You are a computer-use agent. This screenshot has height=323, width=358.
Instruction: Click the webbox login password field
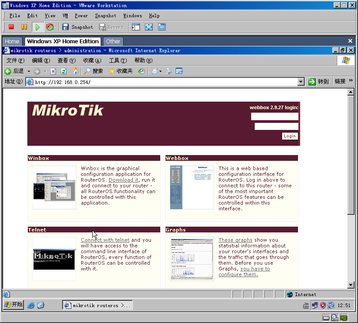276,126
